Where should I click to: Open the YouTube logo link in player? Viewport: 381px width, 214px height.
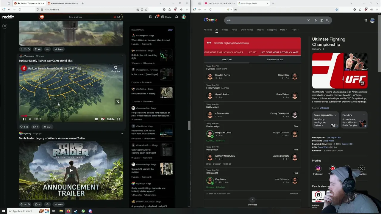tap(110, 119)
